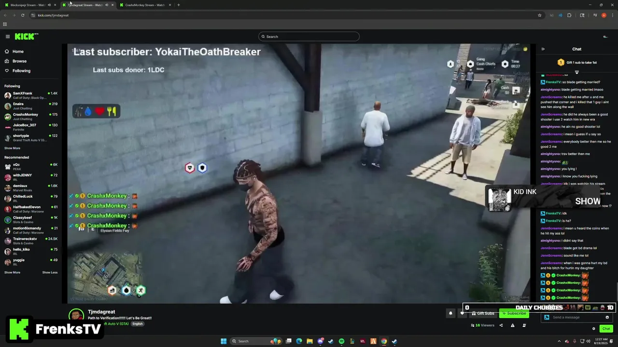Open Classybeef recommended channel

[x=31, y=220]
